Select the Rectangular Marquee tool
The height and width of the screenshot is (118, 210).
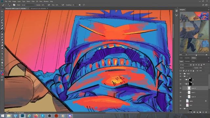2,14
